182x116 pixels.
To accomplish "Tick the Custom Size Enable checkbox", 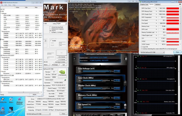I will point(51,41).
